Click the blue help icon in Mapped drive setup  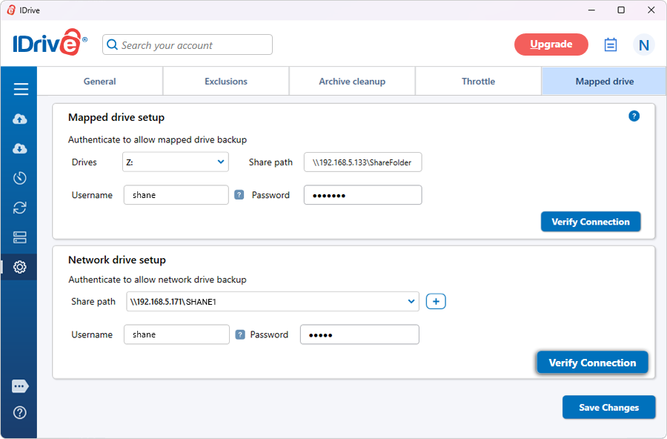coord(634,116)
